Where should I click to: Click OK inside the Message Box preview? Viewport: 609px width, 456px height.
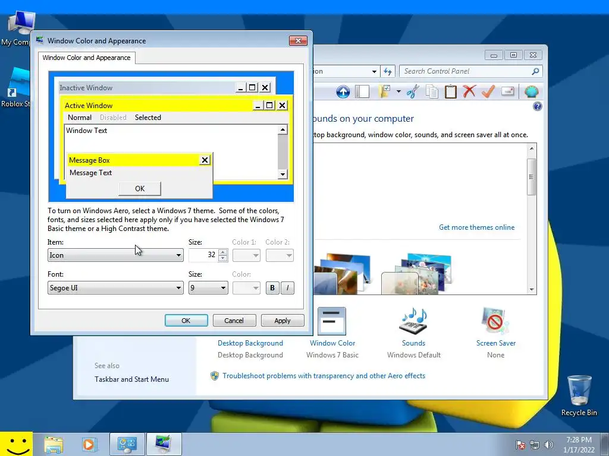[140, 189]
